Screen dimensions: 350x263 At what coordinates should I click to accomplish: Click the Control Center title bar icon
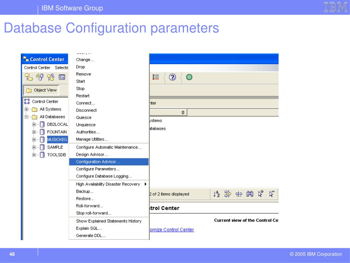26,59
